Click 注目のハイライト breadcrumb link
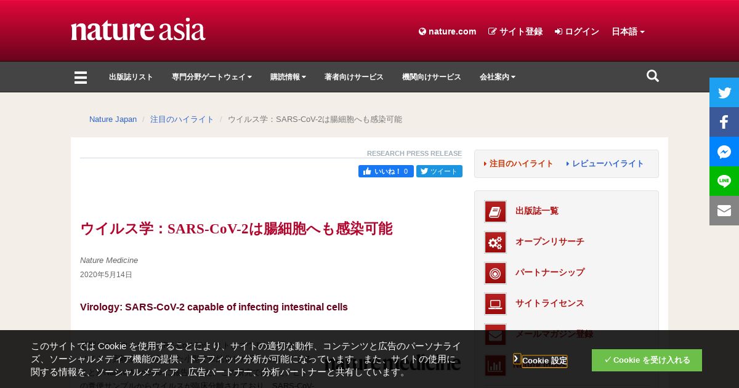Image resolution: width=739 pixels, height=388 pixels. pyautogui.click(x=182, y=119)
